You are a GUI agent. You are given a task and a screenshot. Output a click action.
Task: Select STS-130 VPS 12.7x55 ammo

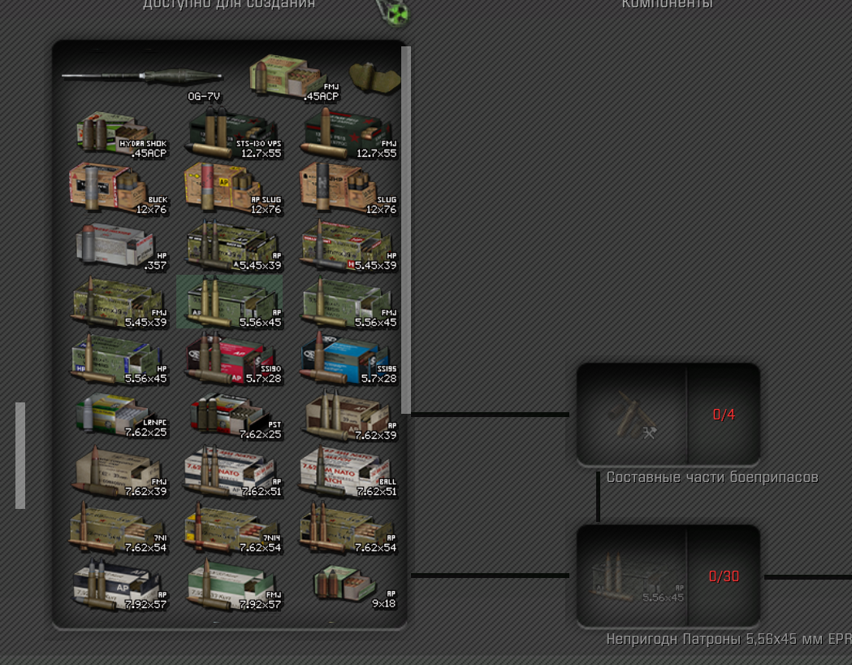pos(235,134)
